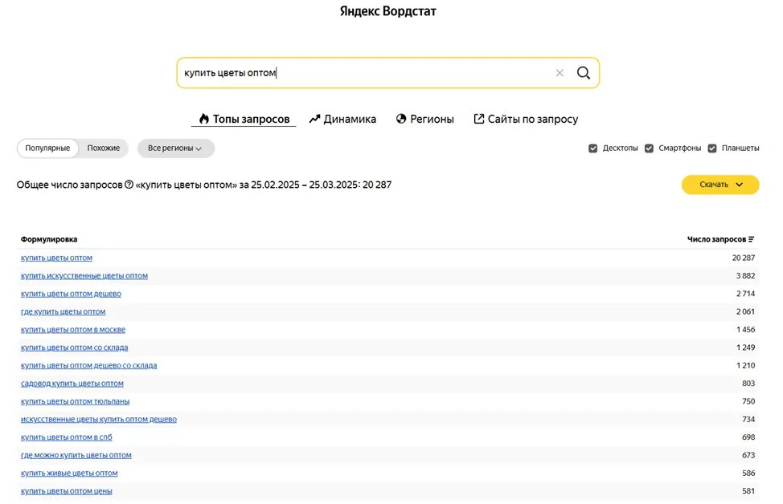
Task: Open the Топы запросов tab
Action: point(244,119)
